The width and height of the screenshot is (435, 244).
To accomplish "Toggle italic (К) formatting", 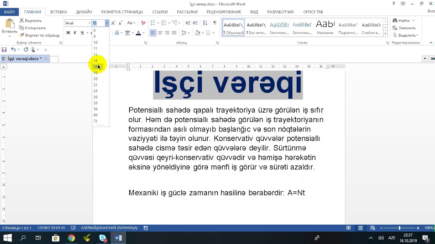I will [x=75, y=33].
